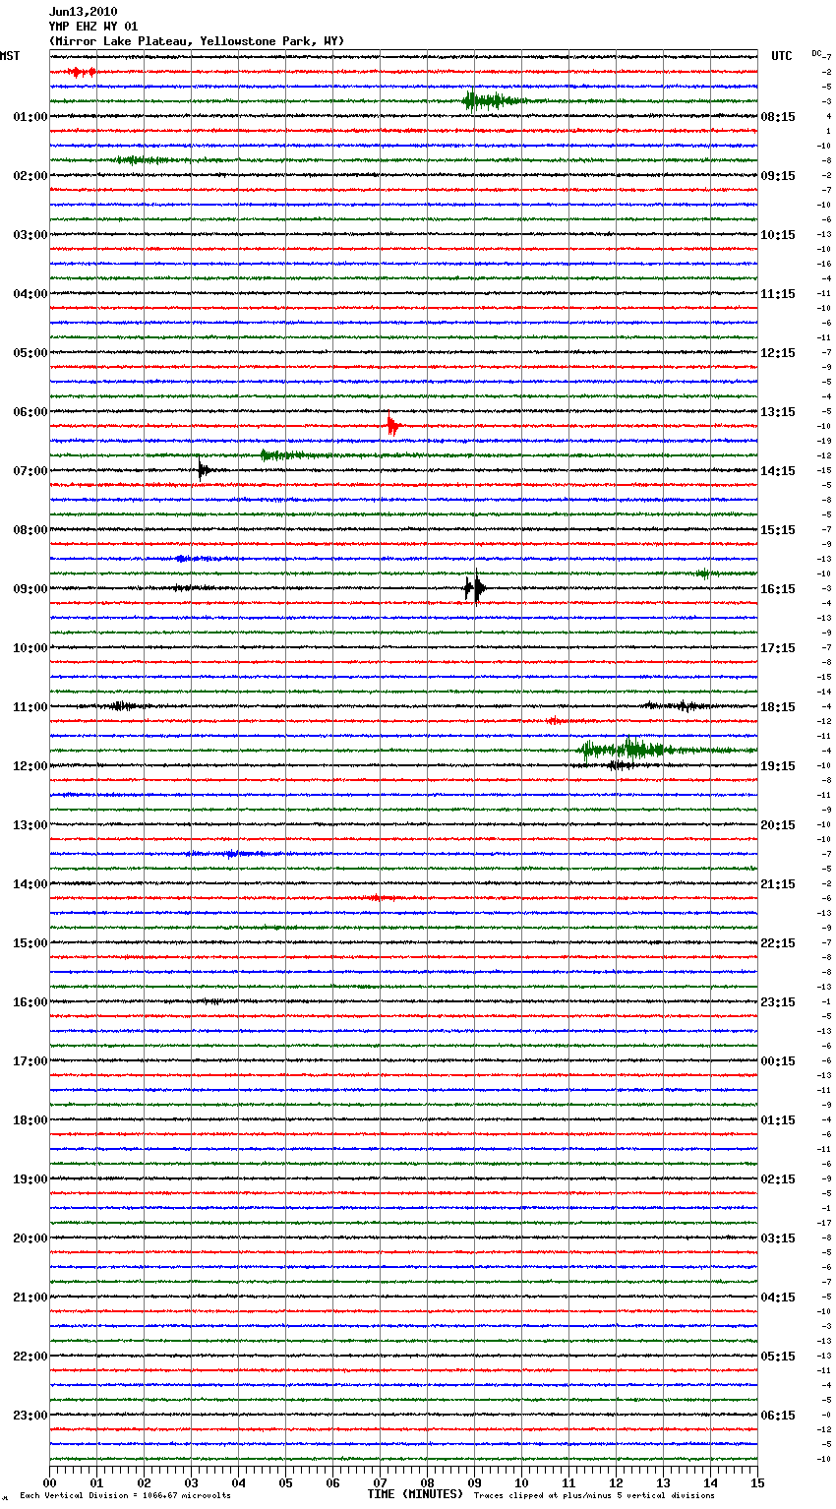The width and height of the screenshot is (836, 1509).
Task: Click the 09:15 UTC time label
Action: click(778, 176)
